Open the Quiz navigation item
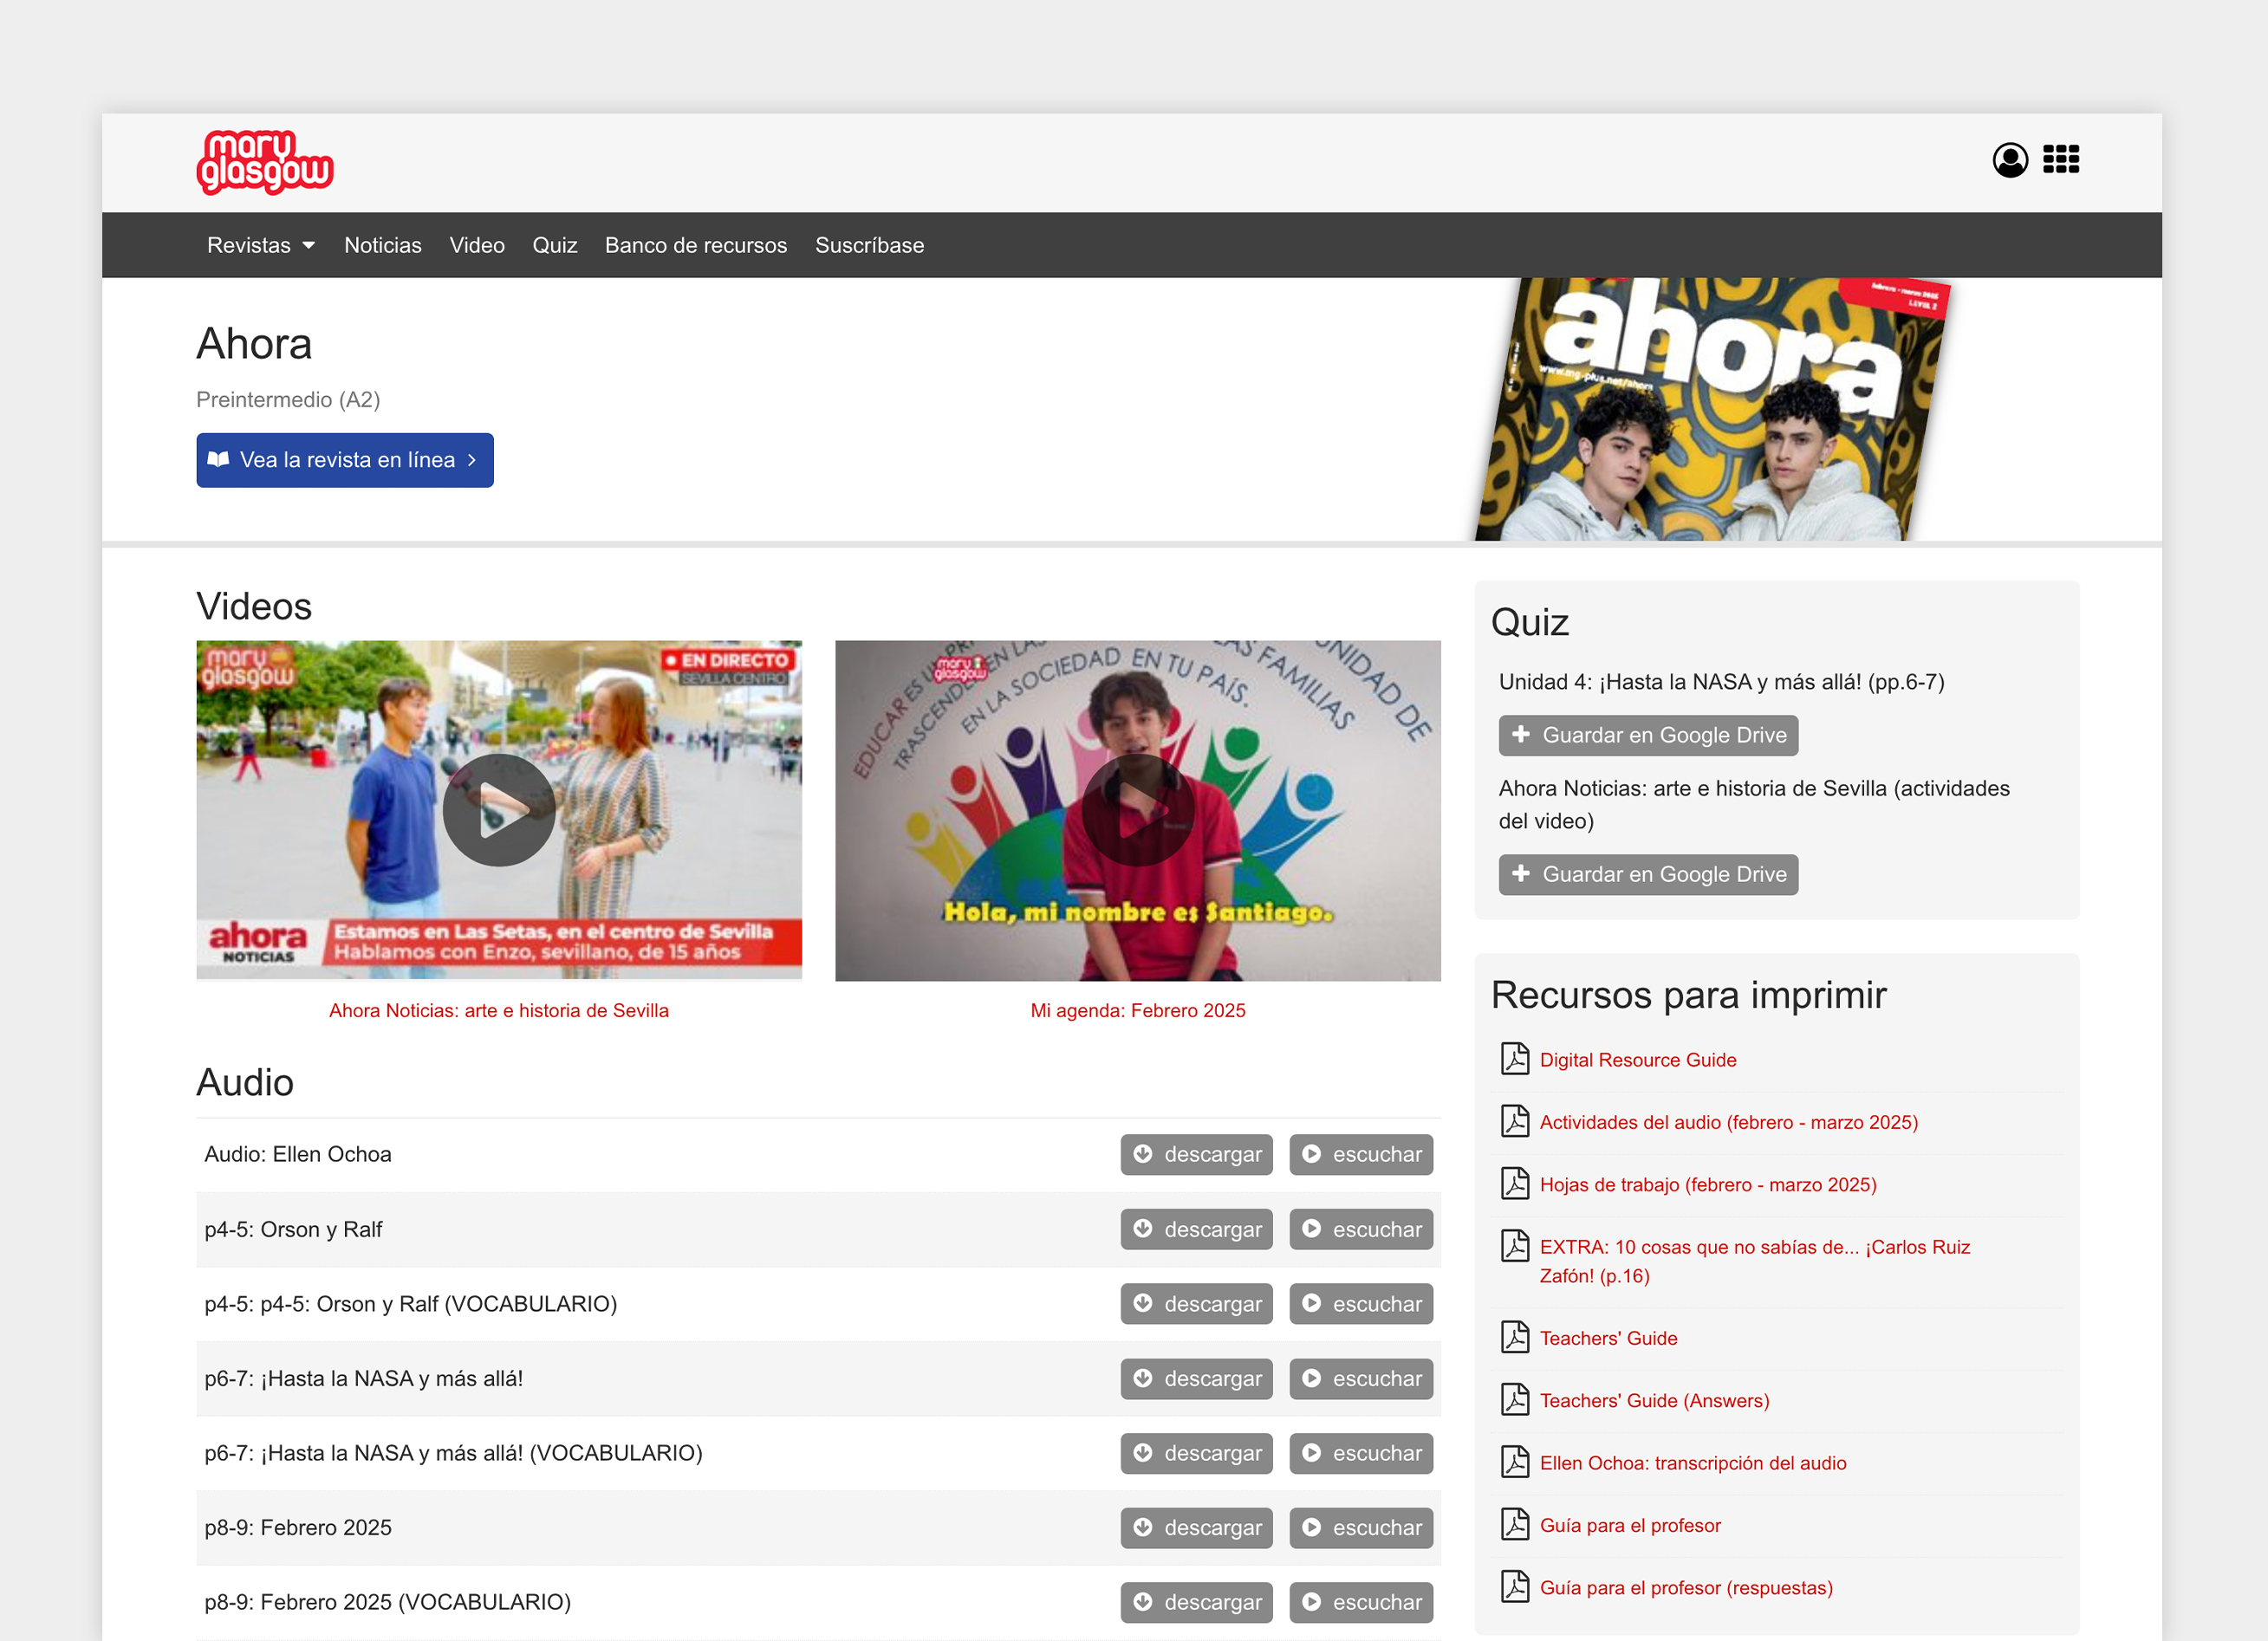 coord(555,245)
